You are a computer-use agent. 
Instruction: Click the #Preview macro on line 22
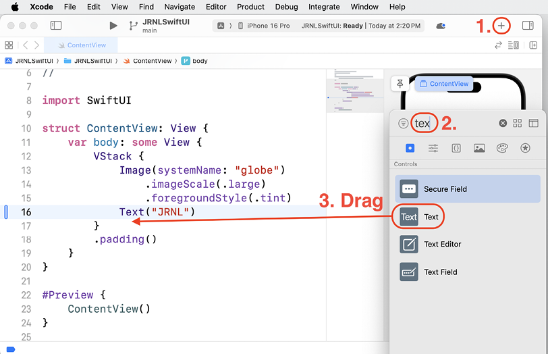pyautogui.click(x=67, y=295)
